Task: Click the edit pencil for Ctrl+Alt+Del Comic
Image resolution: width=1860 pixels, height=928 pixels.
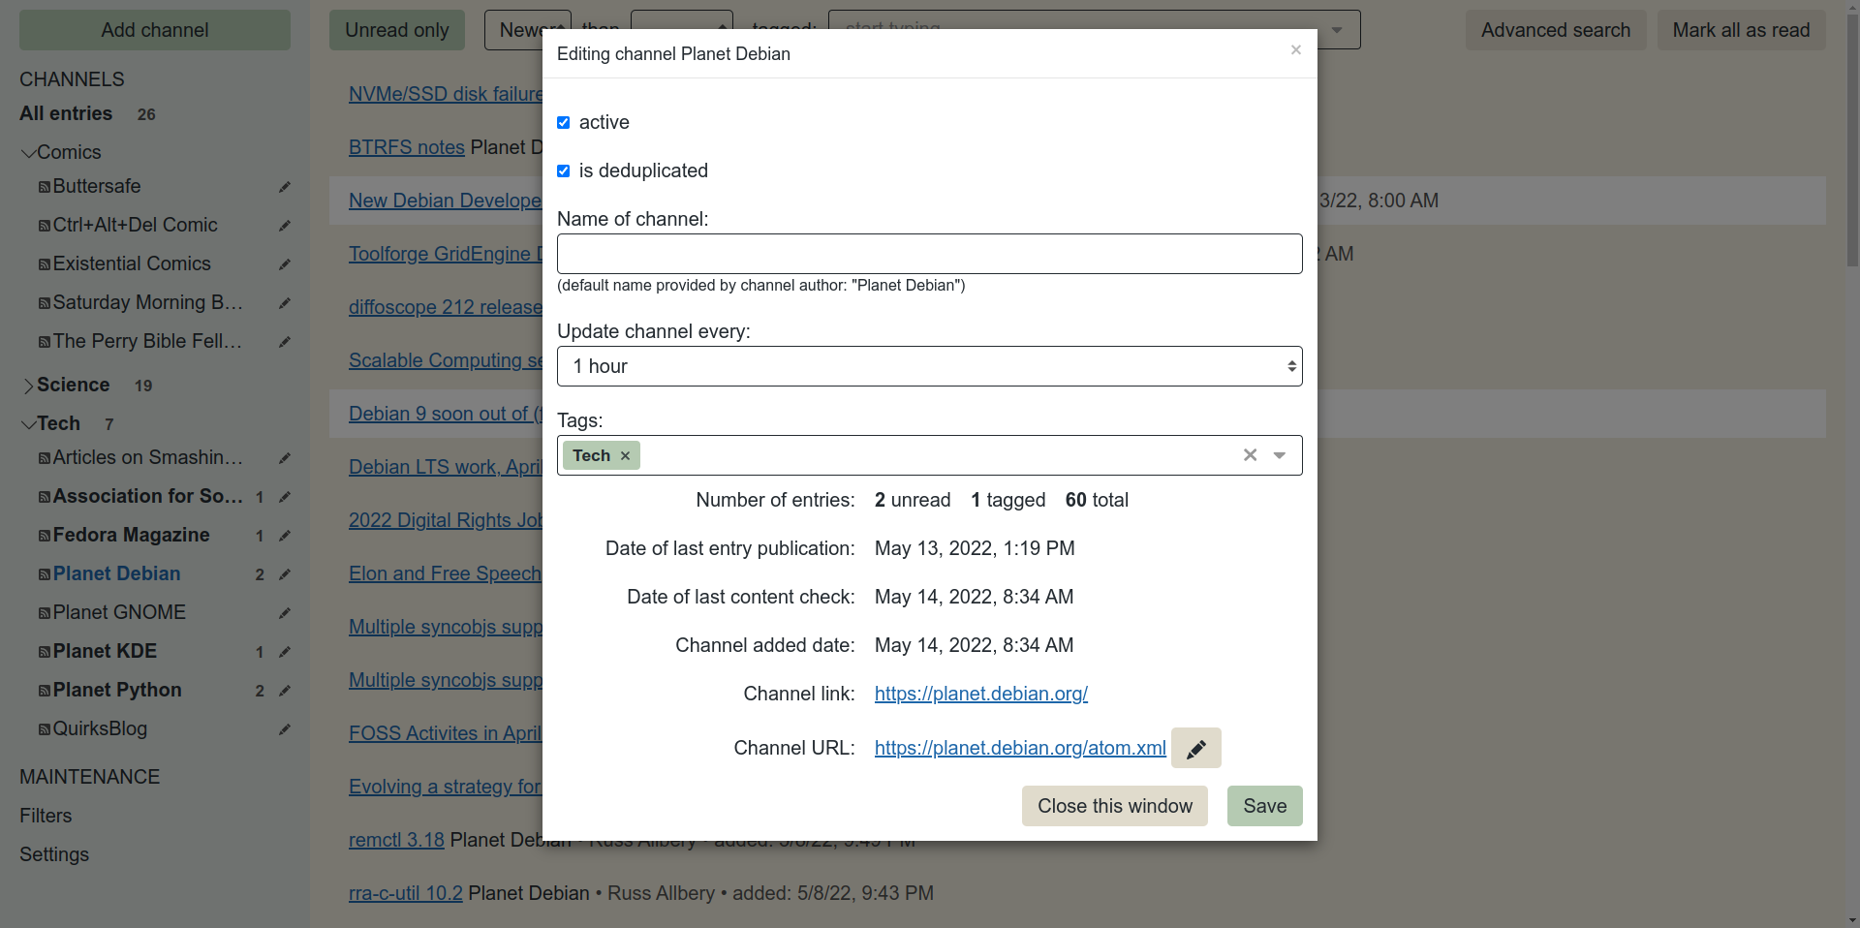Action: (x=284, y=226)
